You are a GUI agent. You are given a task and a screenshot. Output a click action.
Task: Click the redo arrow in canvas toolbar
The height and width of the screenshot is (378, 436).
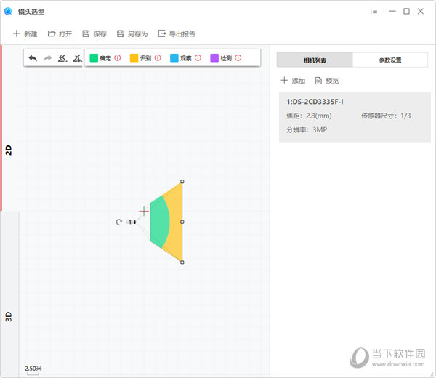[48, 57]
